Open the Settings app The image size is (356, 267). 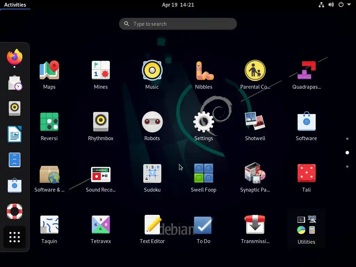204,127
